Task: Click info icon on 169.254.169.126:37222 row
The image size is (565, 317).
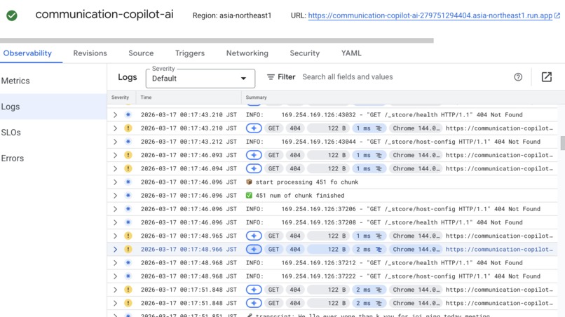Action: coord(128,276)
